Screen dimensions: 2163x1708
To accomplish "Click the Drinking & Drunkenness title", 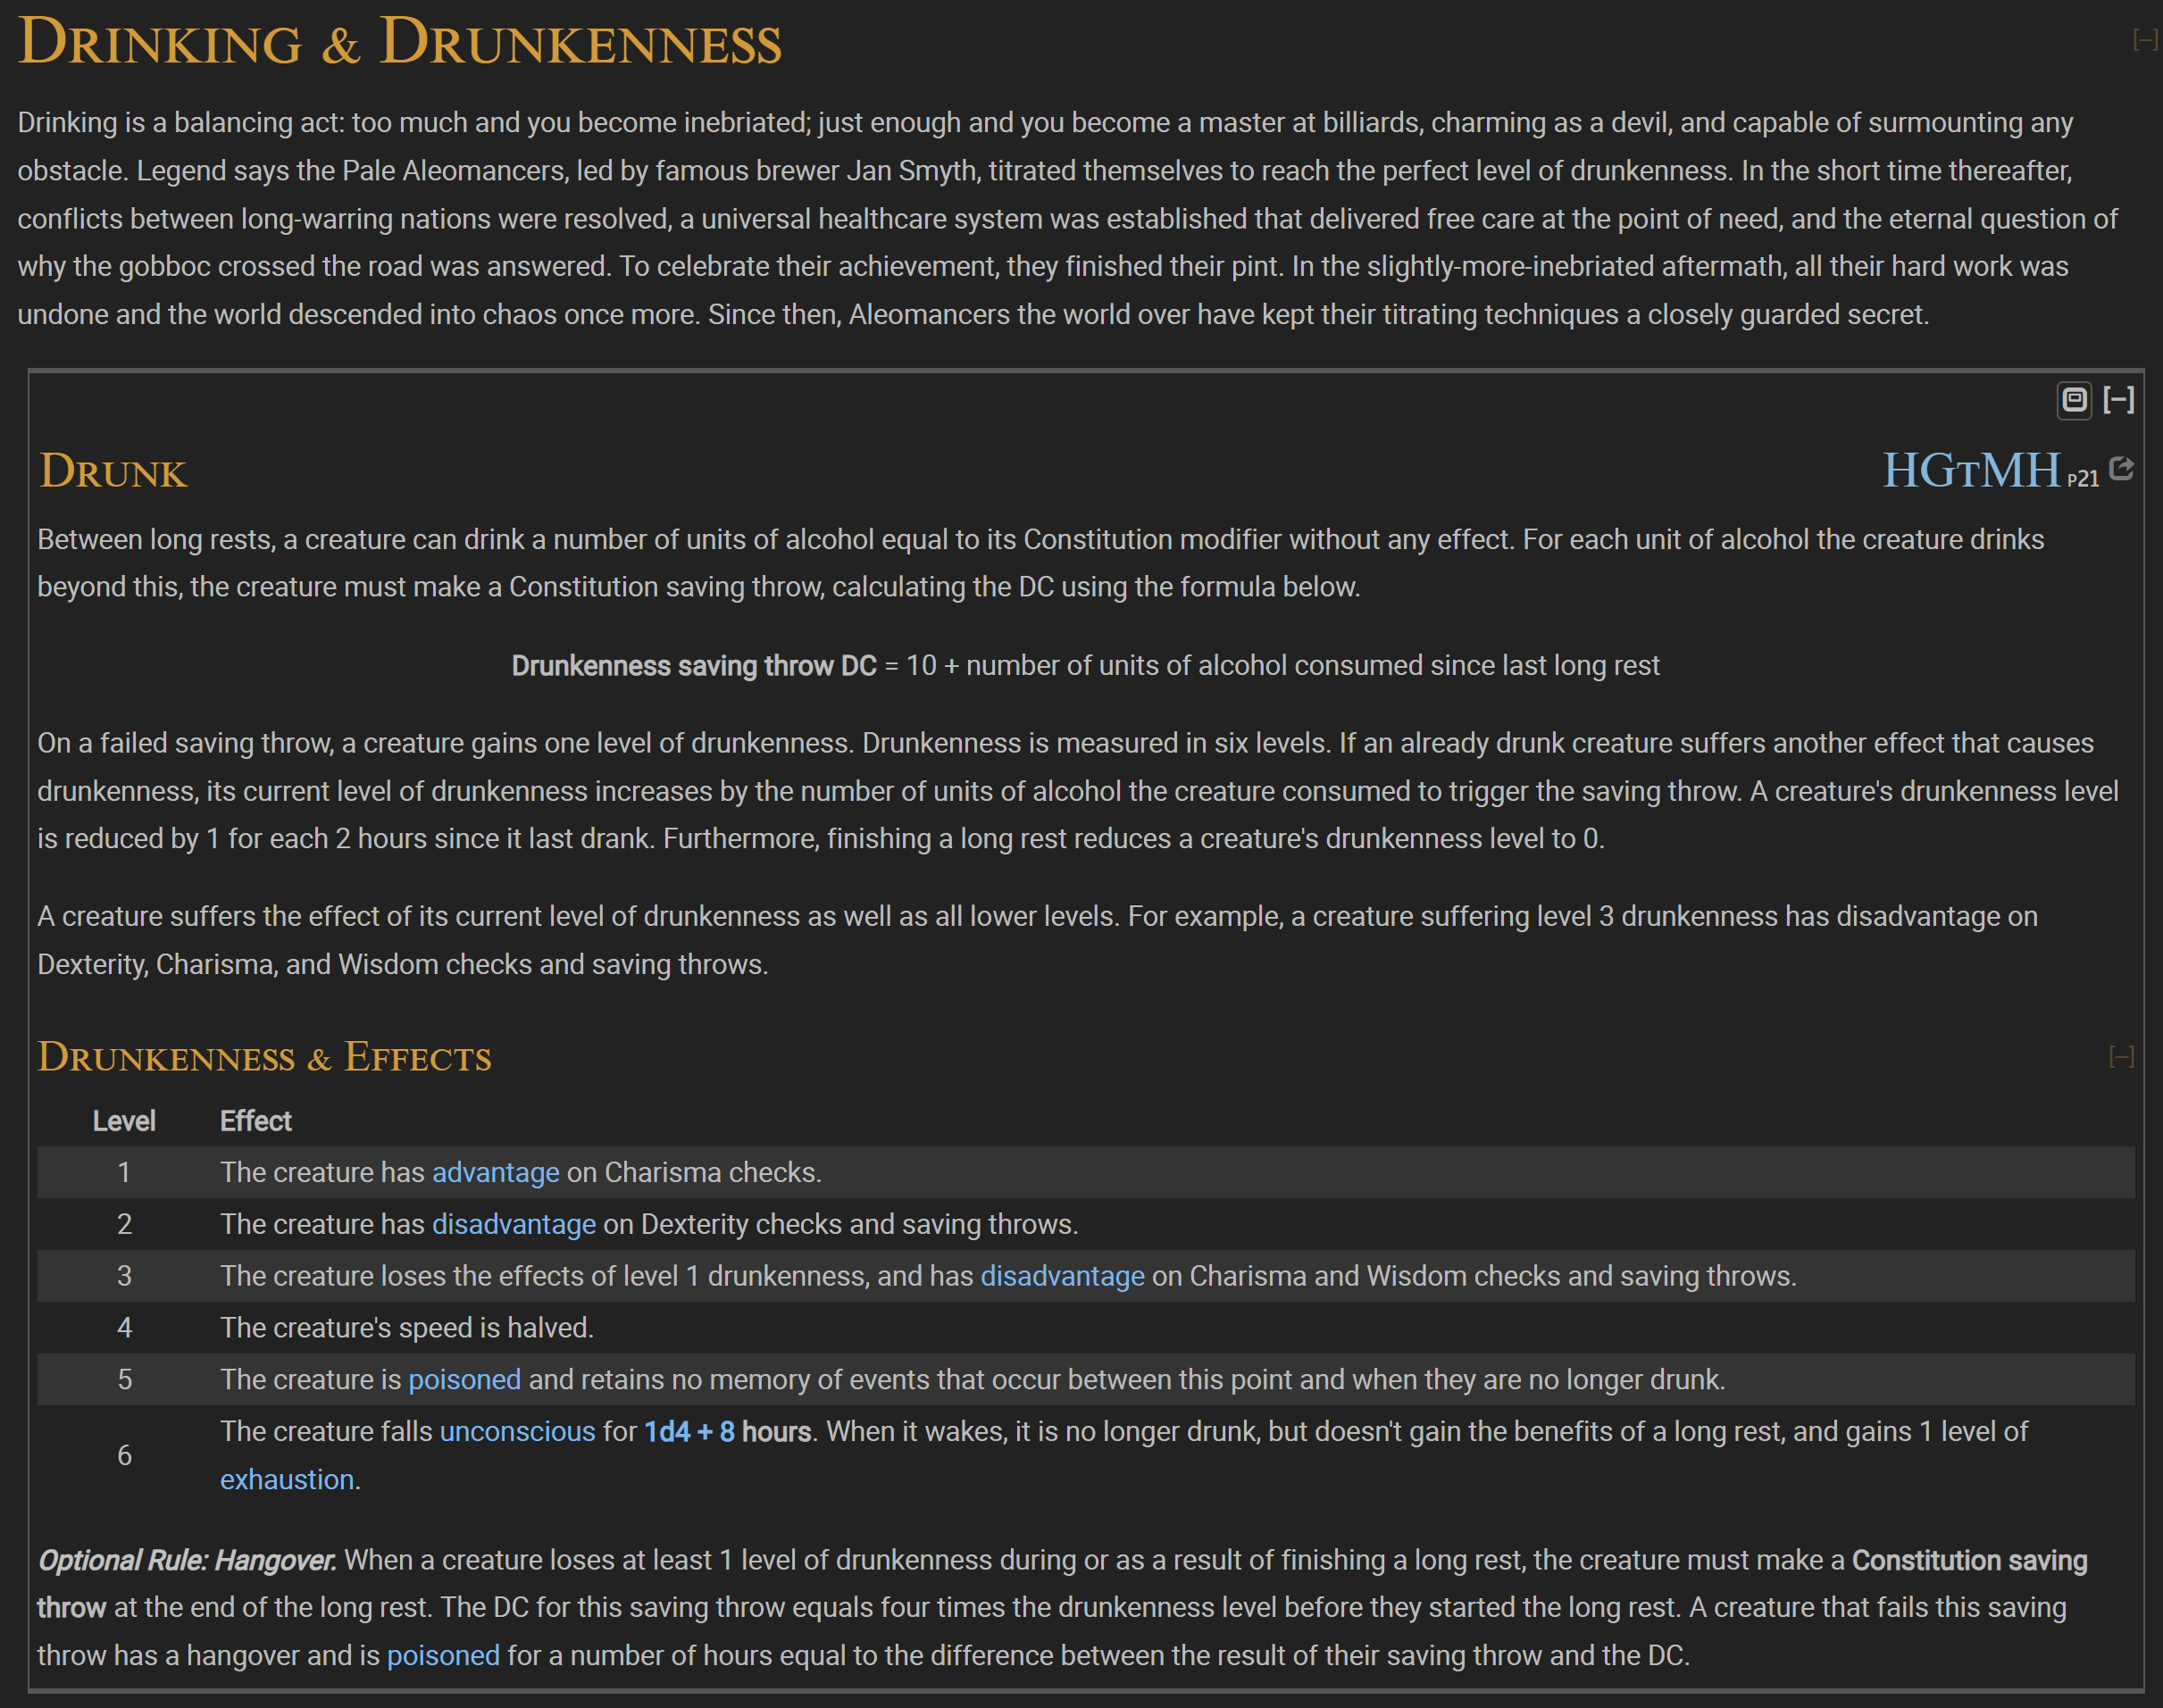I will point(399,42).
